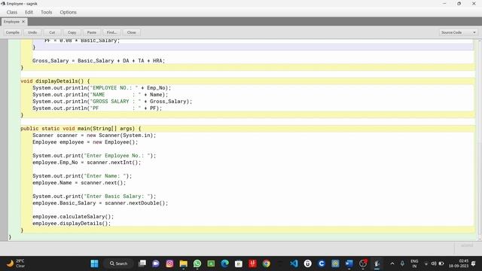
Task: Open the red app icon on the taskbar
Action: coord(252,263)
